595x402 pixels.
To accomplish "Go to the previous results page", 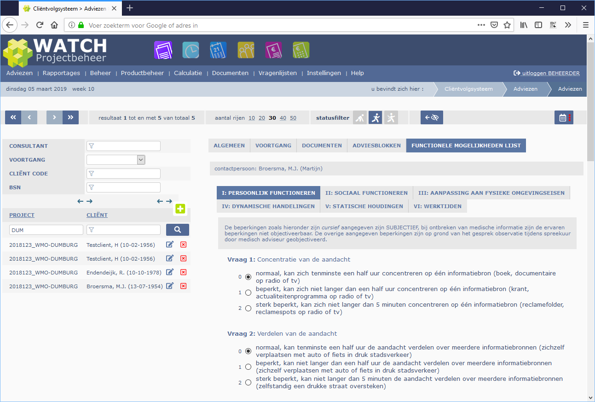I will pyautogui.click(x=29, y=117).
